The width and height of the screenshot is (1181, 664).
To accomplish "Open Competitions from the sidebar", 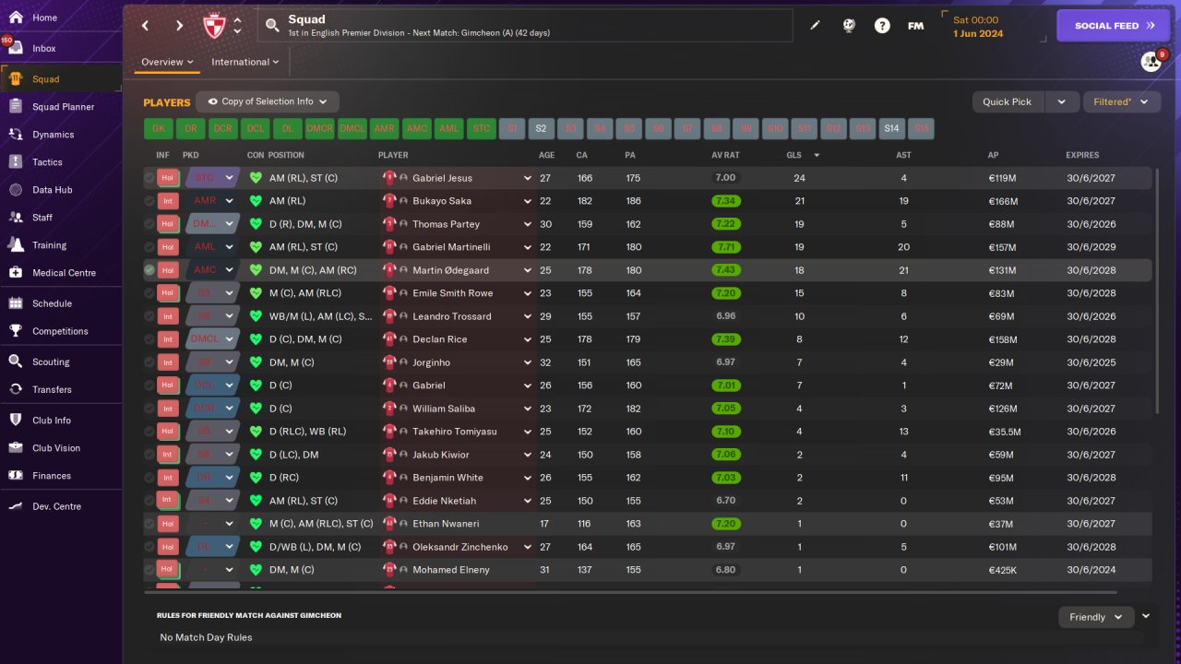I will click(x=61, y=331).
